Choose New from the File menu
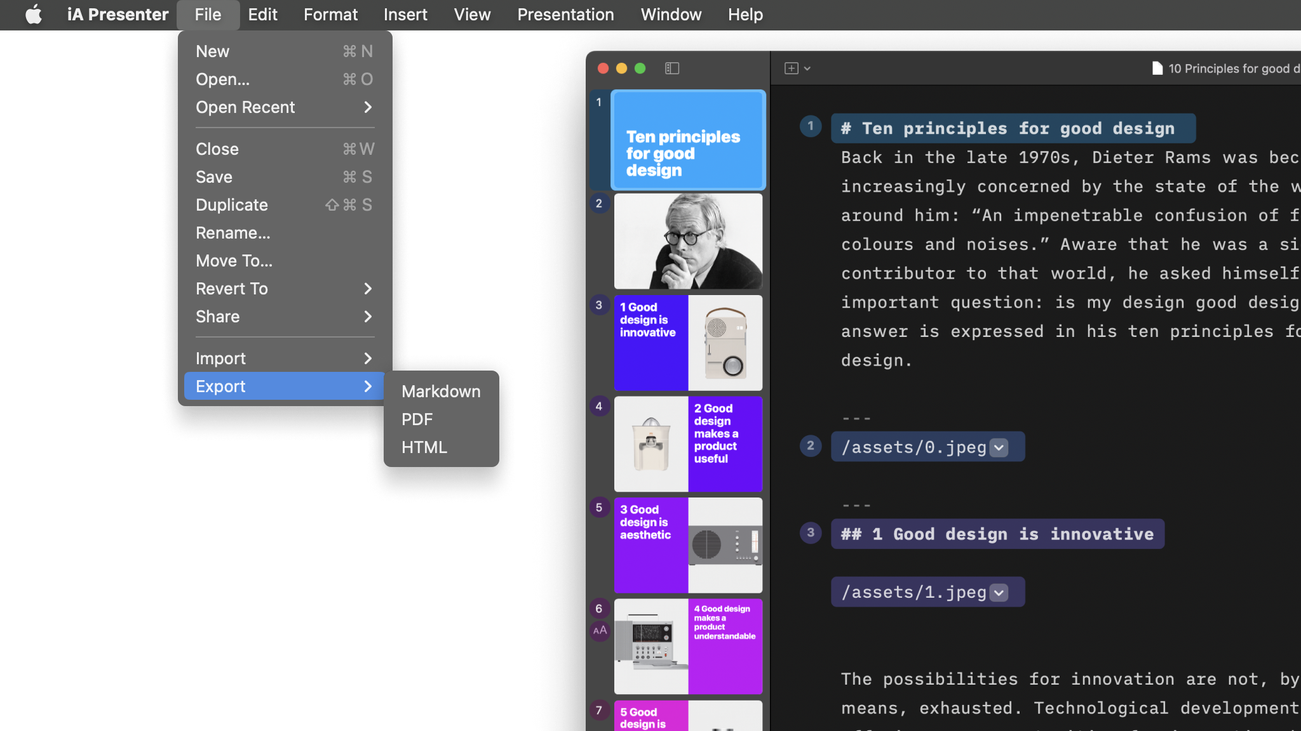Viewport: 1301px width, 731px height. point(285,51)
